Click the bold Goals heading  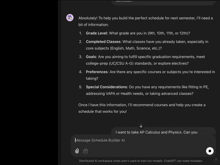click(91, 57)
